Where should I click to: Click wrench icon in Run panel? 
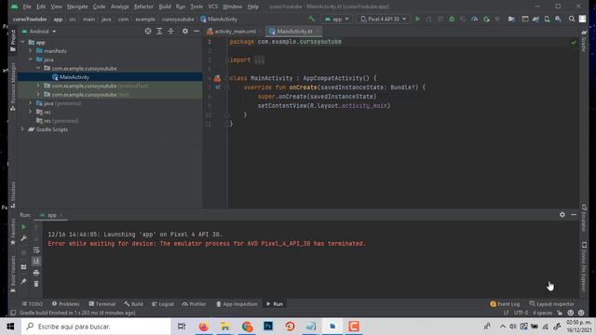tap(23, 238)
